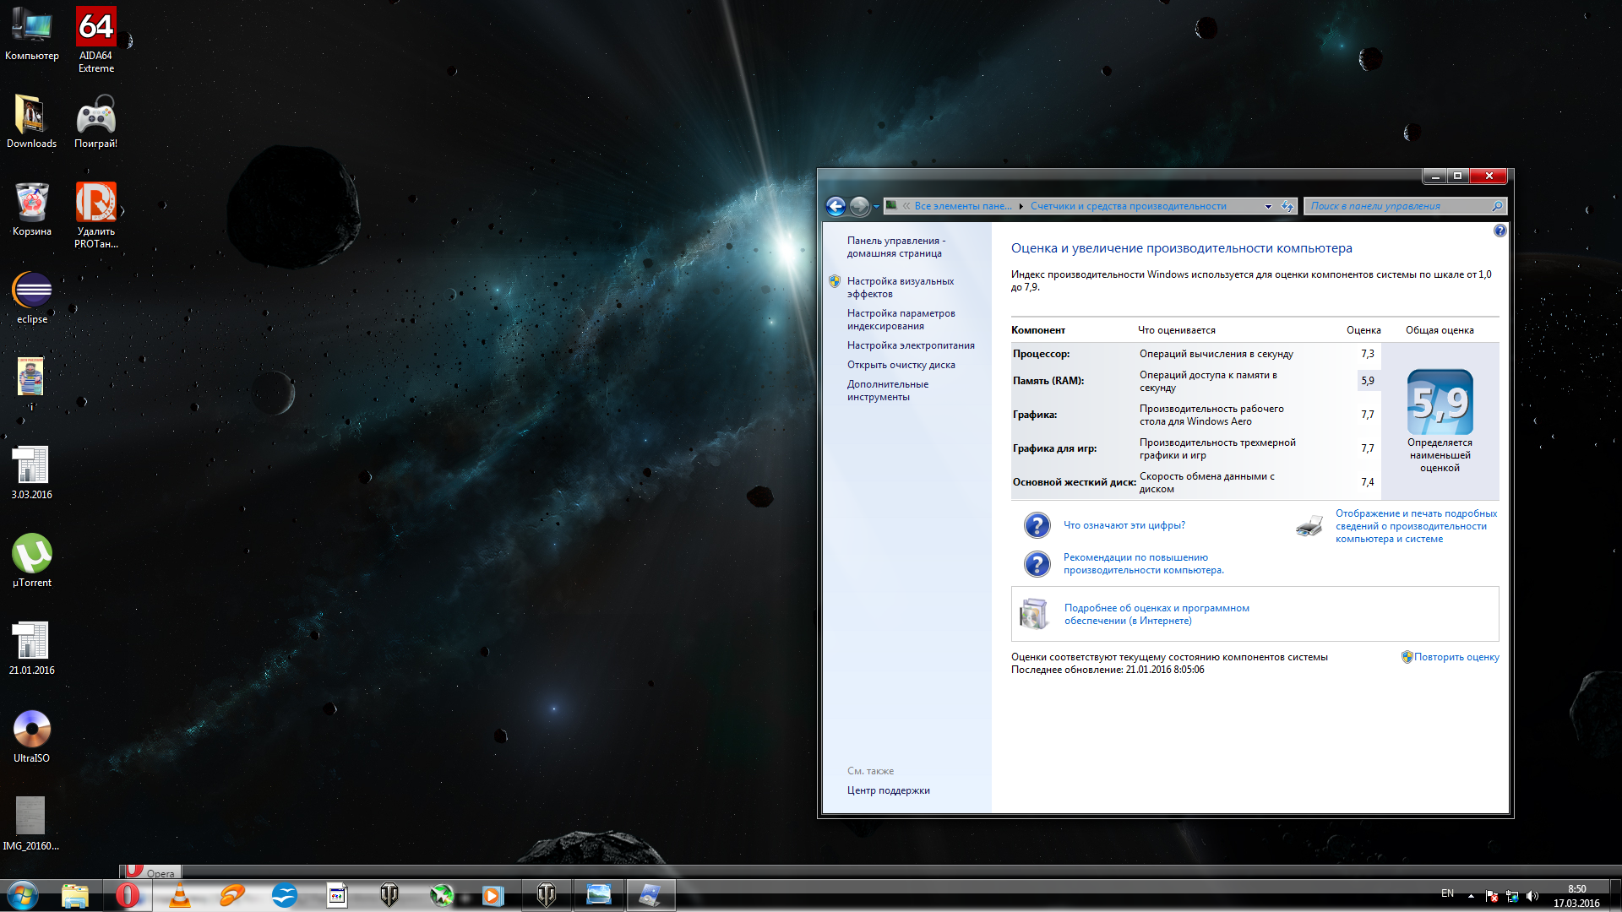Select the 21.01.2016 file icon

(x=32, y=648)
